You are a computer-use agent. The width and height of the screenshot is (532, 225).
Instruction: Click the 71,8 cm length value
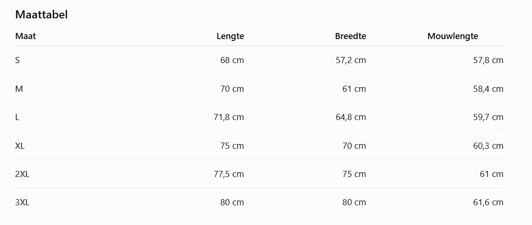pos(229,117)
